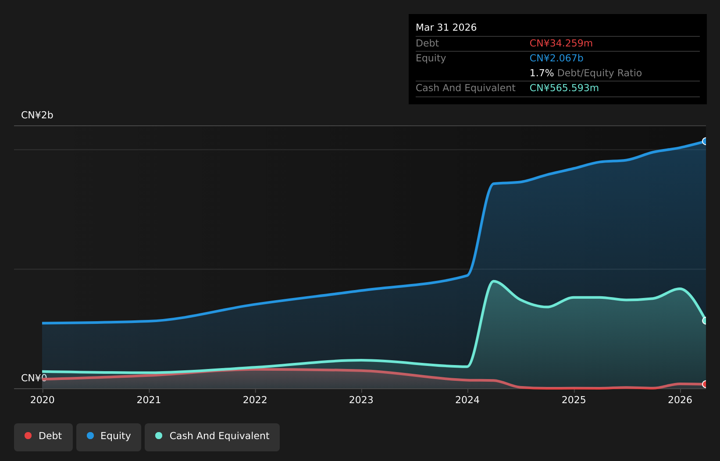
Task: Click the Equity label in the tooltip
Action: point(431,58)
